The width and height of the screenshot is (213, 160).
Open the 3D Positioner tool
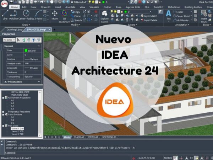64,16
